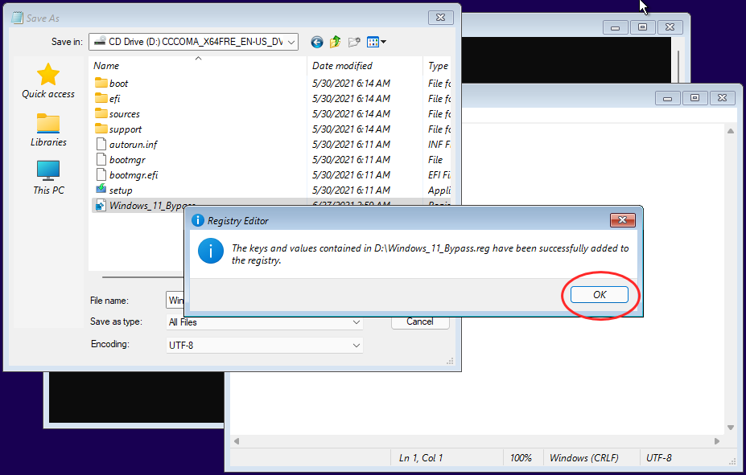This screenshot has width=746, height=475.
Task: Open This PC in the sidebar
Action: 48,178
